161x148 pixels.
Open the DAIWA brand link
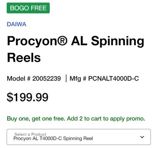tap(17, 24)
